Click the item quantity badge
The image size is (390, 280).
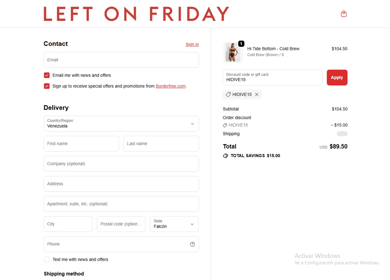pos(241,43)
